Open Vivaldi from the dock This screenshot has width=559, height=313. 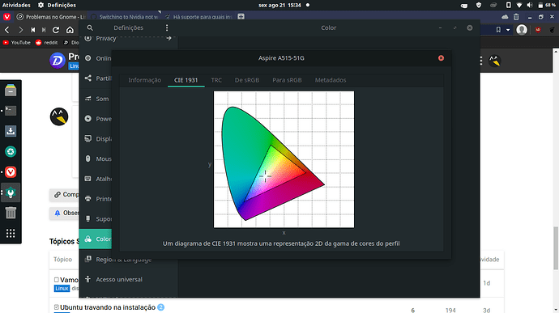11,172
